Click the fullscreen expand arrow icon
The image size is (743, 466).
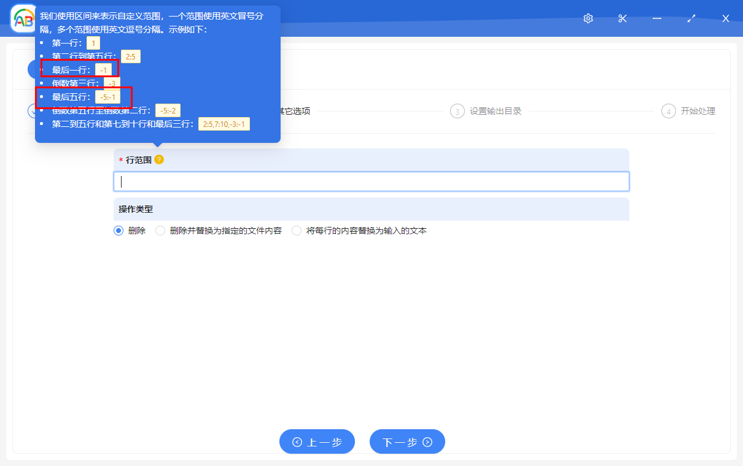[x=691, y=18]
